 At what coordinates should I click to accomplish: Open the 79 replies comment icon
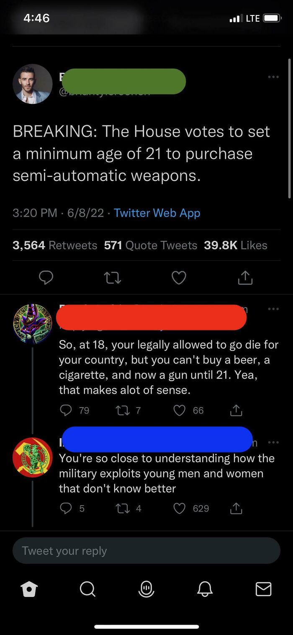point(66,410)
